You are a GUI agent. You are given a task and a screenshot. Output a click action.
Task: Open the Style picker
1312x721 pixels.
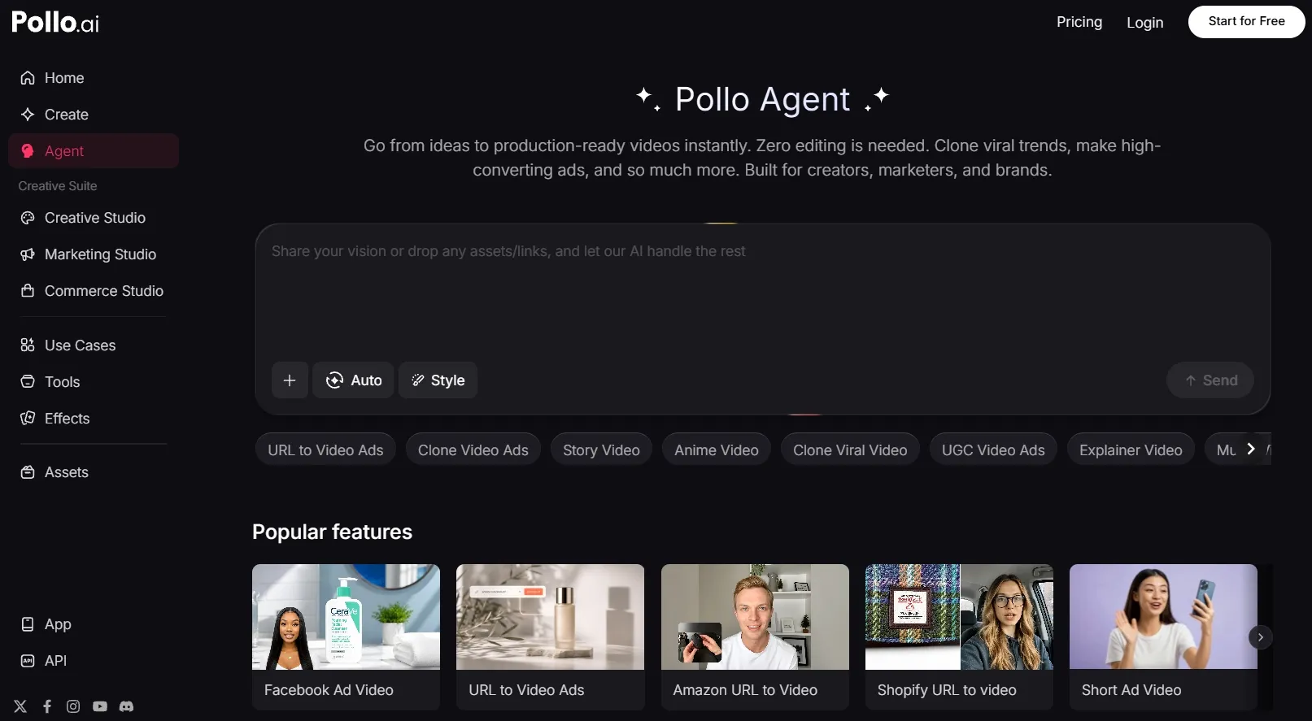[438, 380]
